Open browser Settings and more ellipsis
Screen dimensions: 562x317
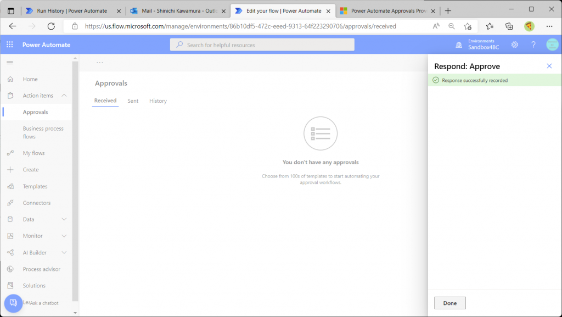549,26
